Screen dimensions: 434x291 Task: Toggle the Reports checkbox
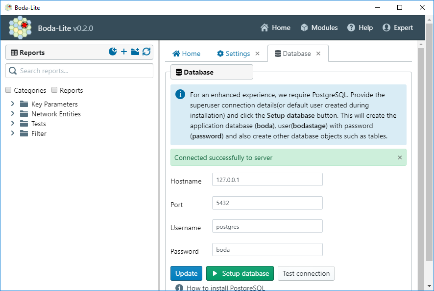point(54,90)
